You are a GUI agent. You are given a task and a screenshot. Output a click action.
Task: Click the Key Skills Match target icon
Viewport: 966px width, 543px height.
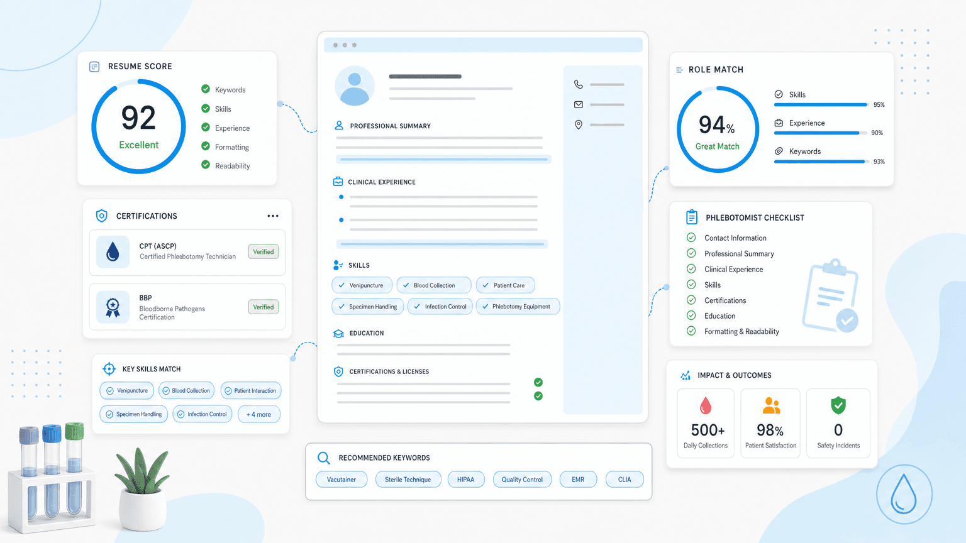tap(109, 369)
